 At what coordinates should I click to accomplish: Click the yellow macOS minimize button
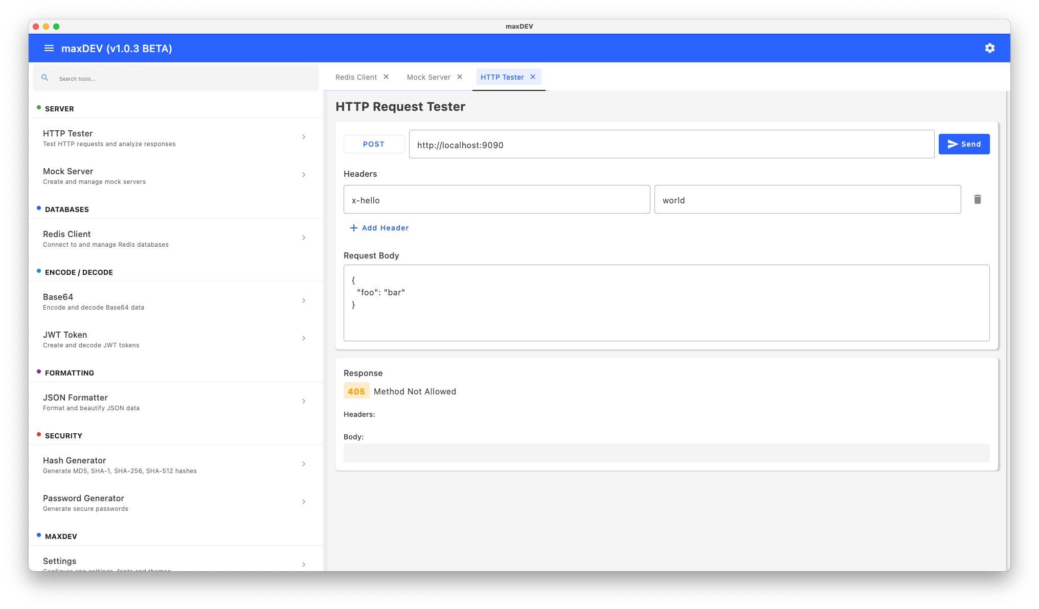coord(46,27)
